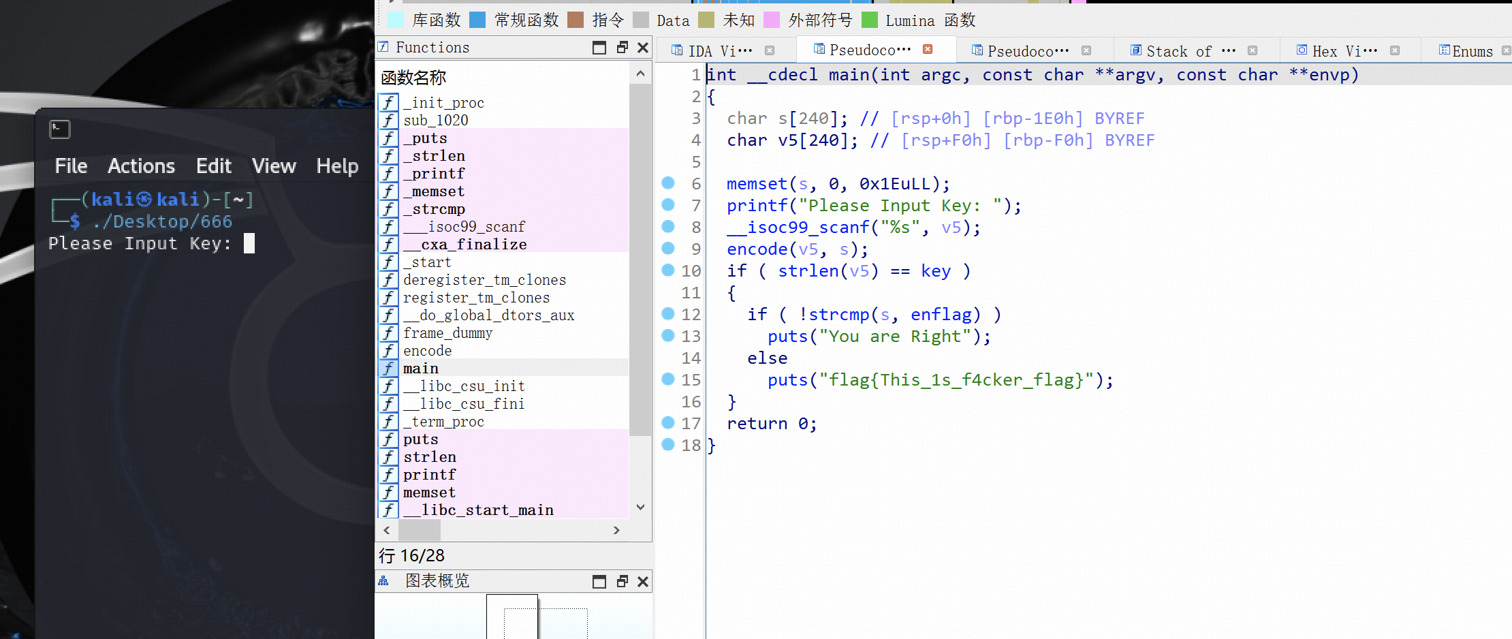The height and width of the screenshot is (639, 1512).
Task: Click the Stack of tab icon
Action: (x=1135, y=50)
